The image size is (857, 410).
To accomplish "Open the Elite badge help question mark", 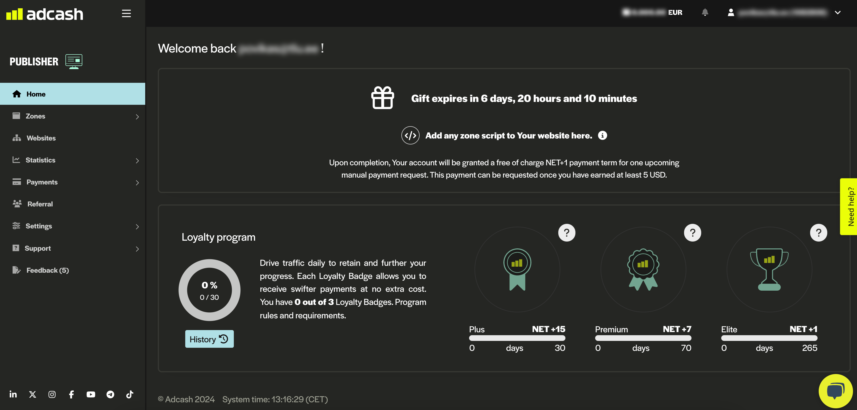I will pyautogui.click(x=818, y=233).
